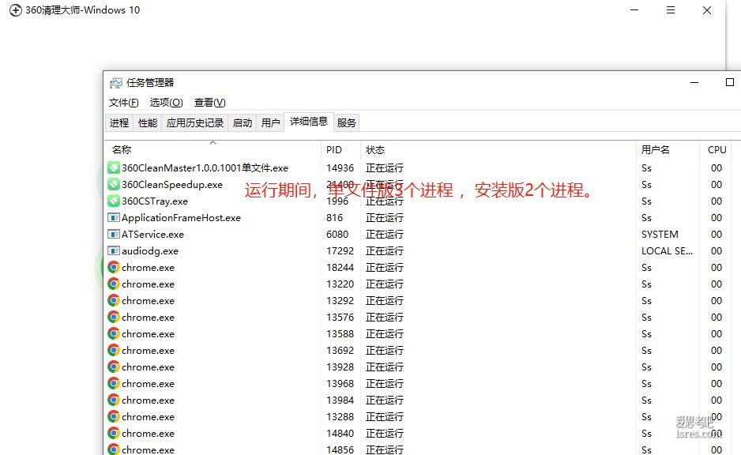Click the Chrome icon for PID 13220
Image resolution: width=741 pixels, height=455 pixels.
(x=114, y=284)
